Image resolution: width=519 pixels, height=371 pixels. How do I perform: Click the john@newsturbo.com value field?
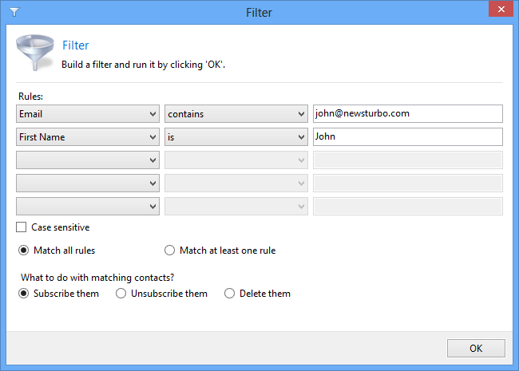coord(408,114)
